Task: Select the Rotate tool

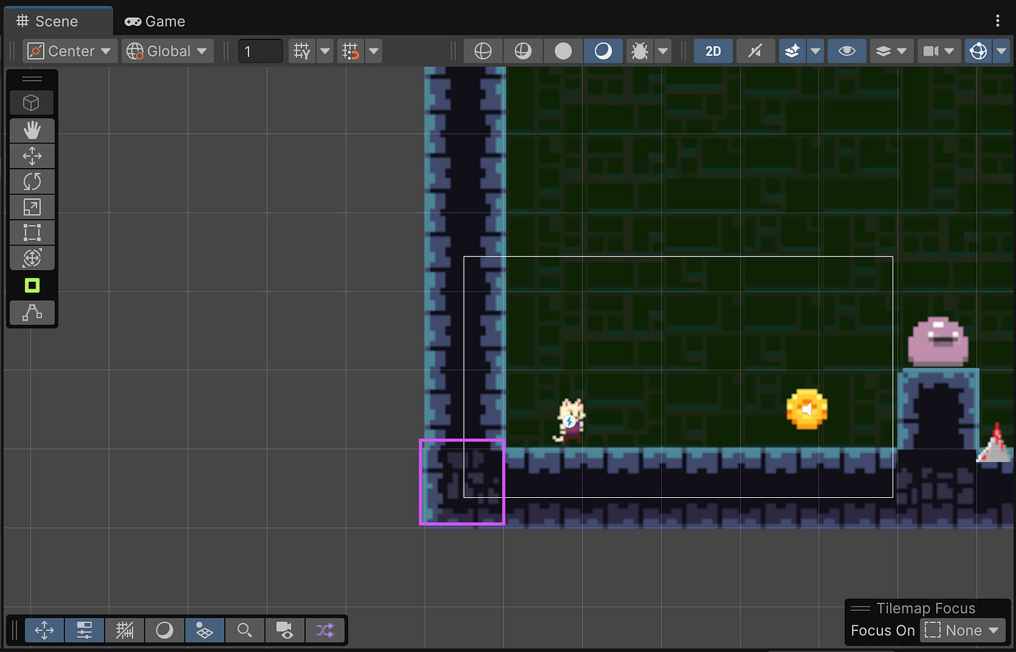Action: (x=31, y=181)
